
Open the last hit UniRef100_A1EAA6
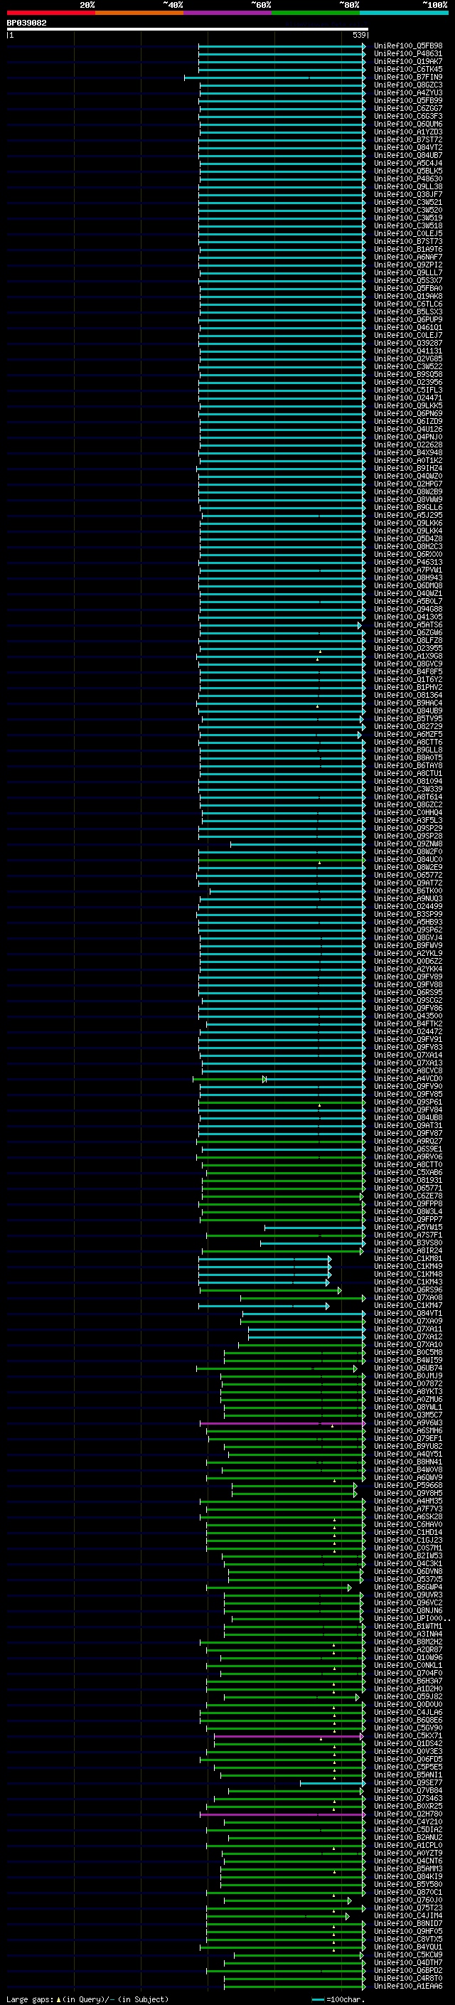pos(407,1987)
